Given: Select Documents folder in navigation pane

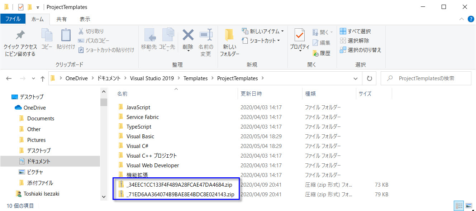Looking at the screenshot, I should (x=36, y=119).
